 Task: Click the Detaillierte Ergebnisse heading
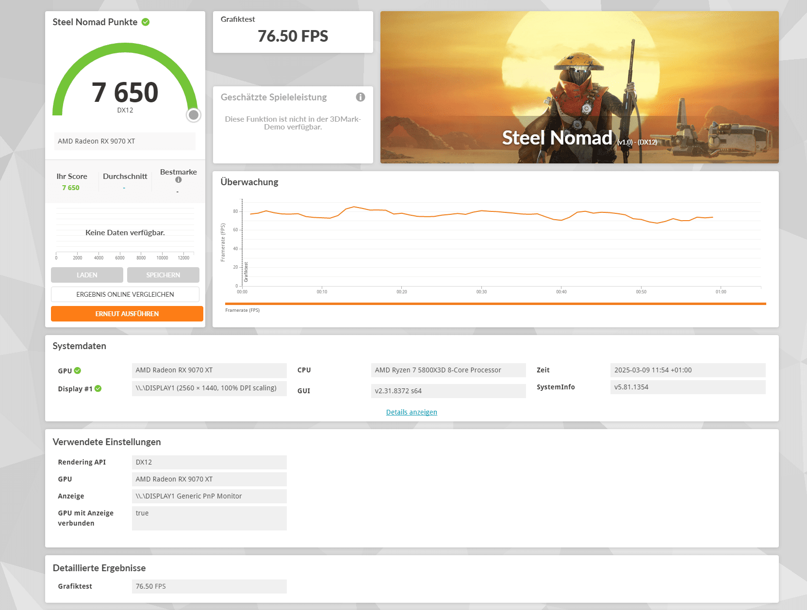(x=99, y=568)
